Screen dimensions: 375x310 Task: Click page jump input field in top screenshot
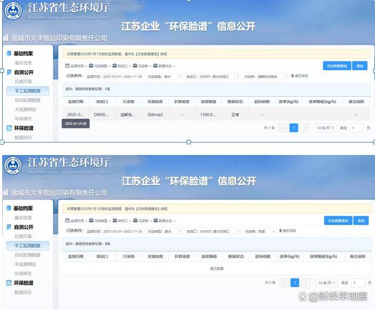point(357,128)
